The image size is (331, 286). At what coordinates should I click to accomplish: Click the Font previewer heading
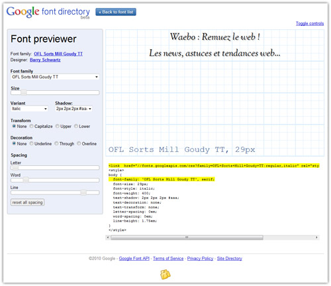point(44,39)
